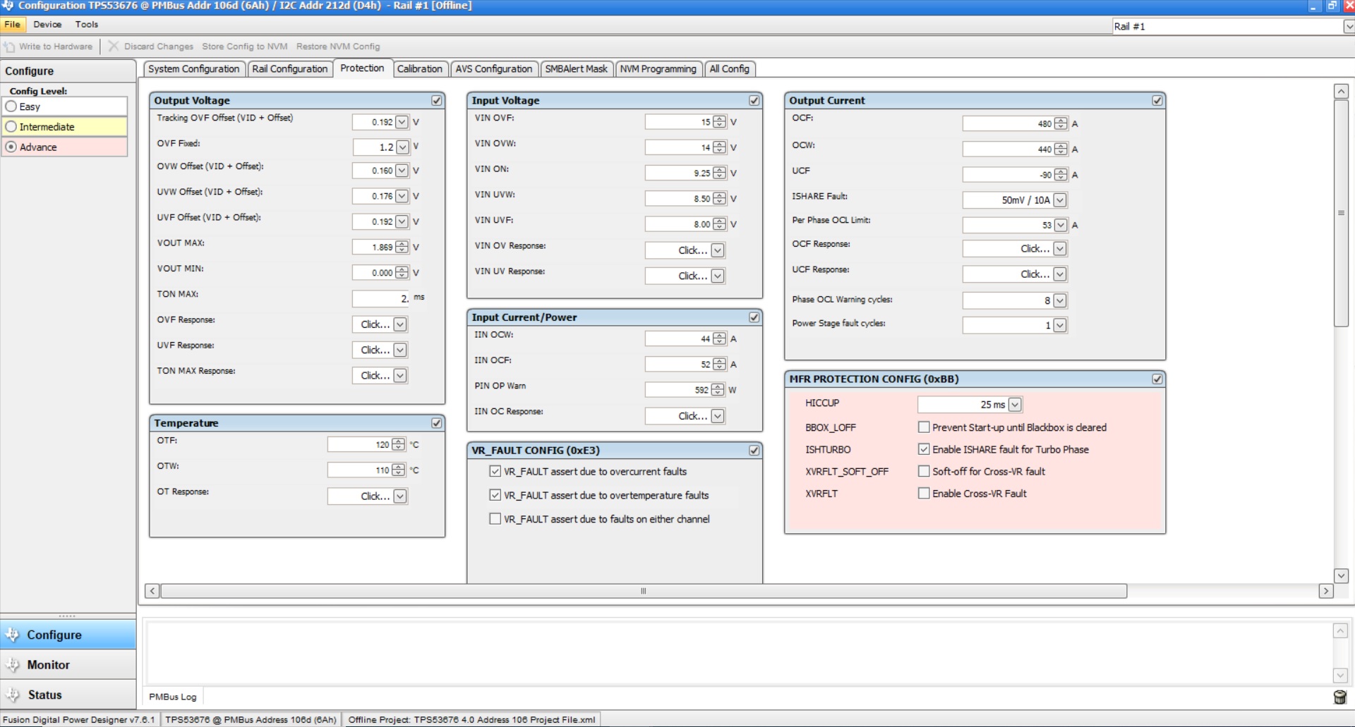Open the HICCUP 25 ms dropdown

pyautogui.click(x=1015, y=405)
